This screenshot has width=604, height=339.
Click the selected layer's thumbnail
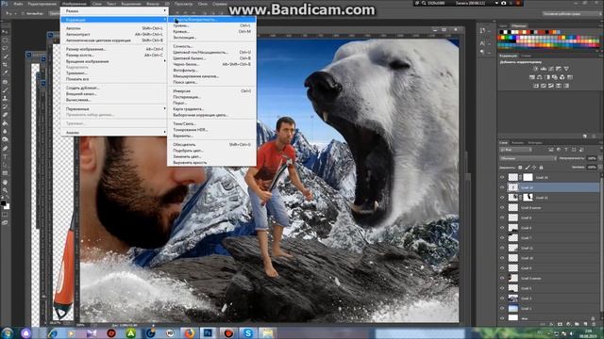tap(513, 187)
